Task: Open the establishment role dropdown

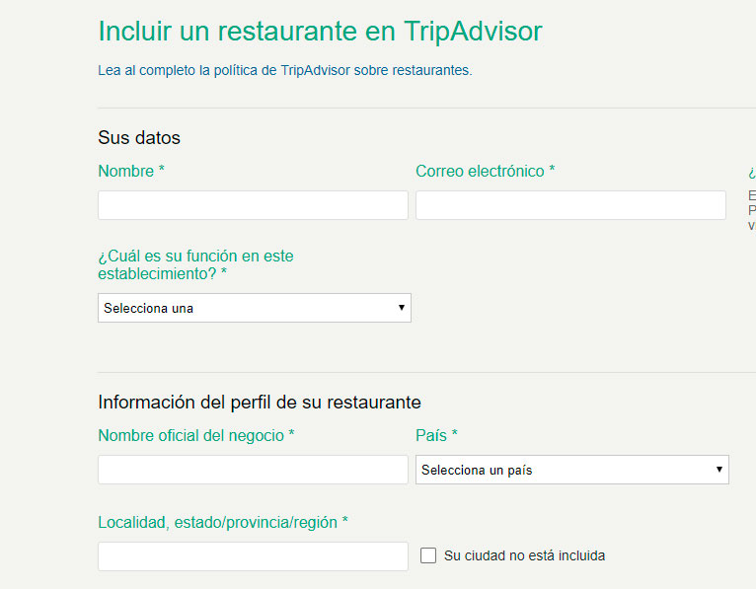Action: click(255, 308)
